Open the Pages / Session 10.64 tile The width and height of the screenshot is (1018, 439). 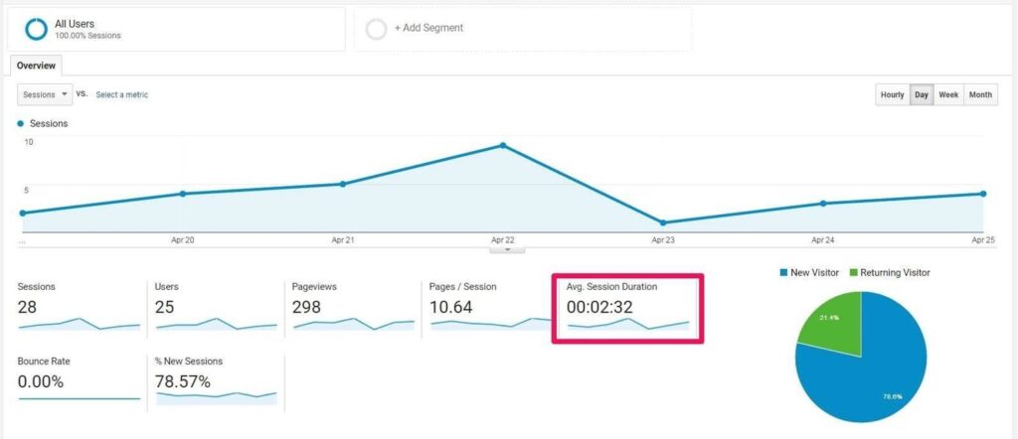490,309
